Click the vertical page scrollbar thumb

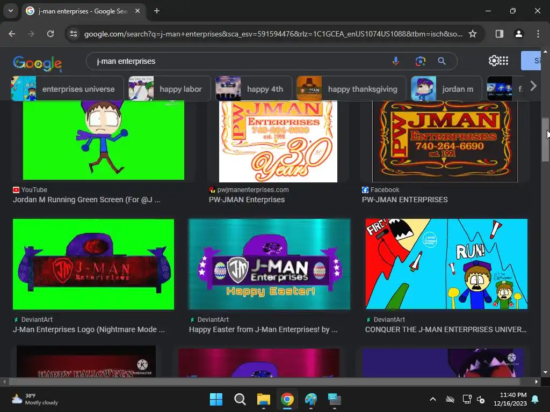click(545, 139)
